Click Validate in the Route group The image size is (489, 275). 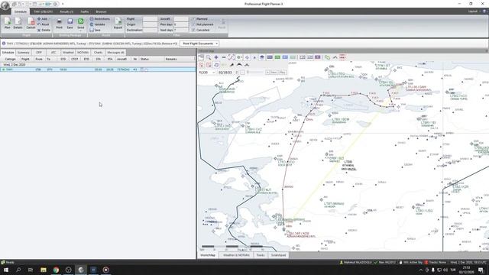[98, 24]
